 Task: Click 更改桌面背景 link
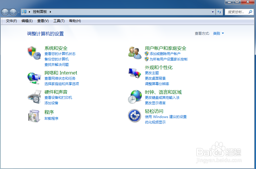click(155, 78)
